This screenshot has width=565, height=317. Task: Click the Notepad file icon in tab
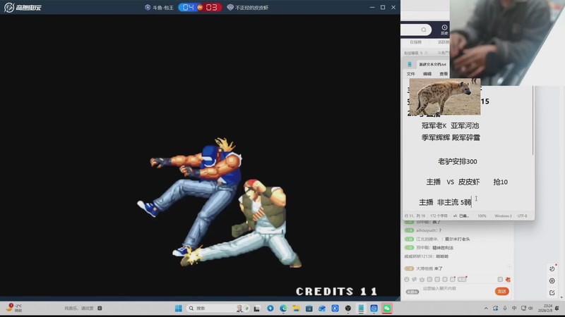pos(410,64)
